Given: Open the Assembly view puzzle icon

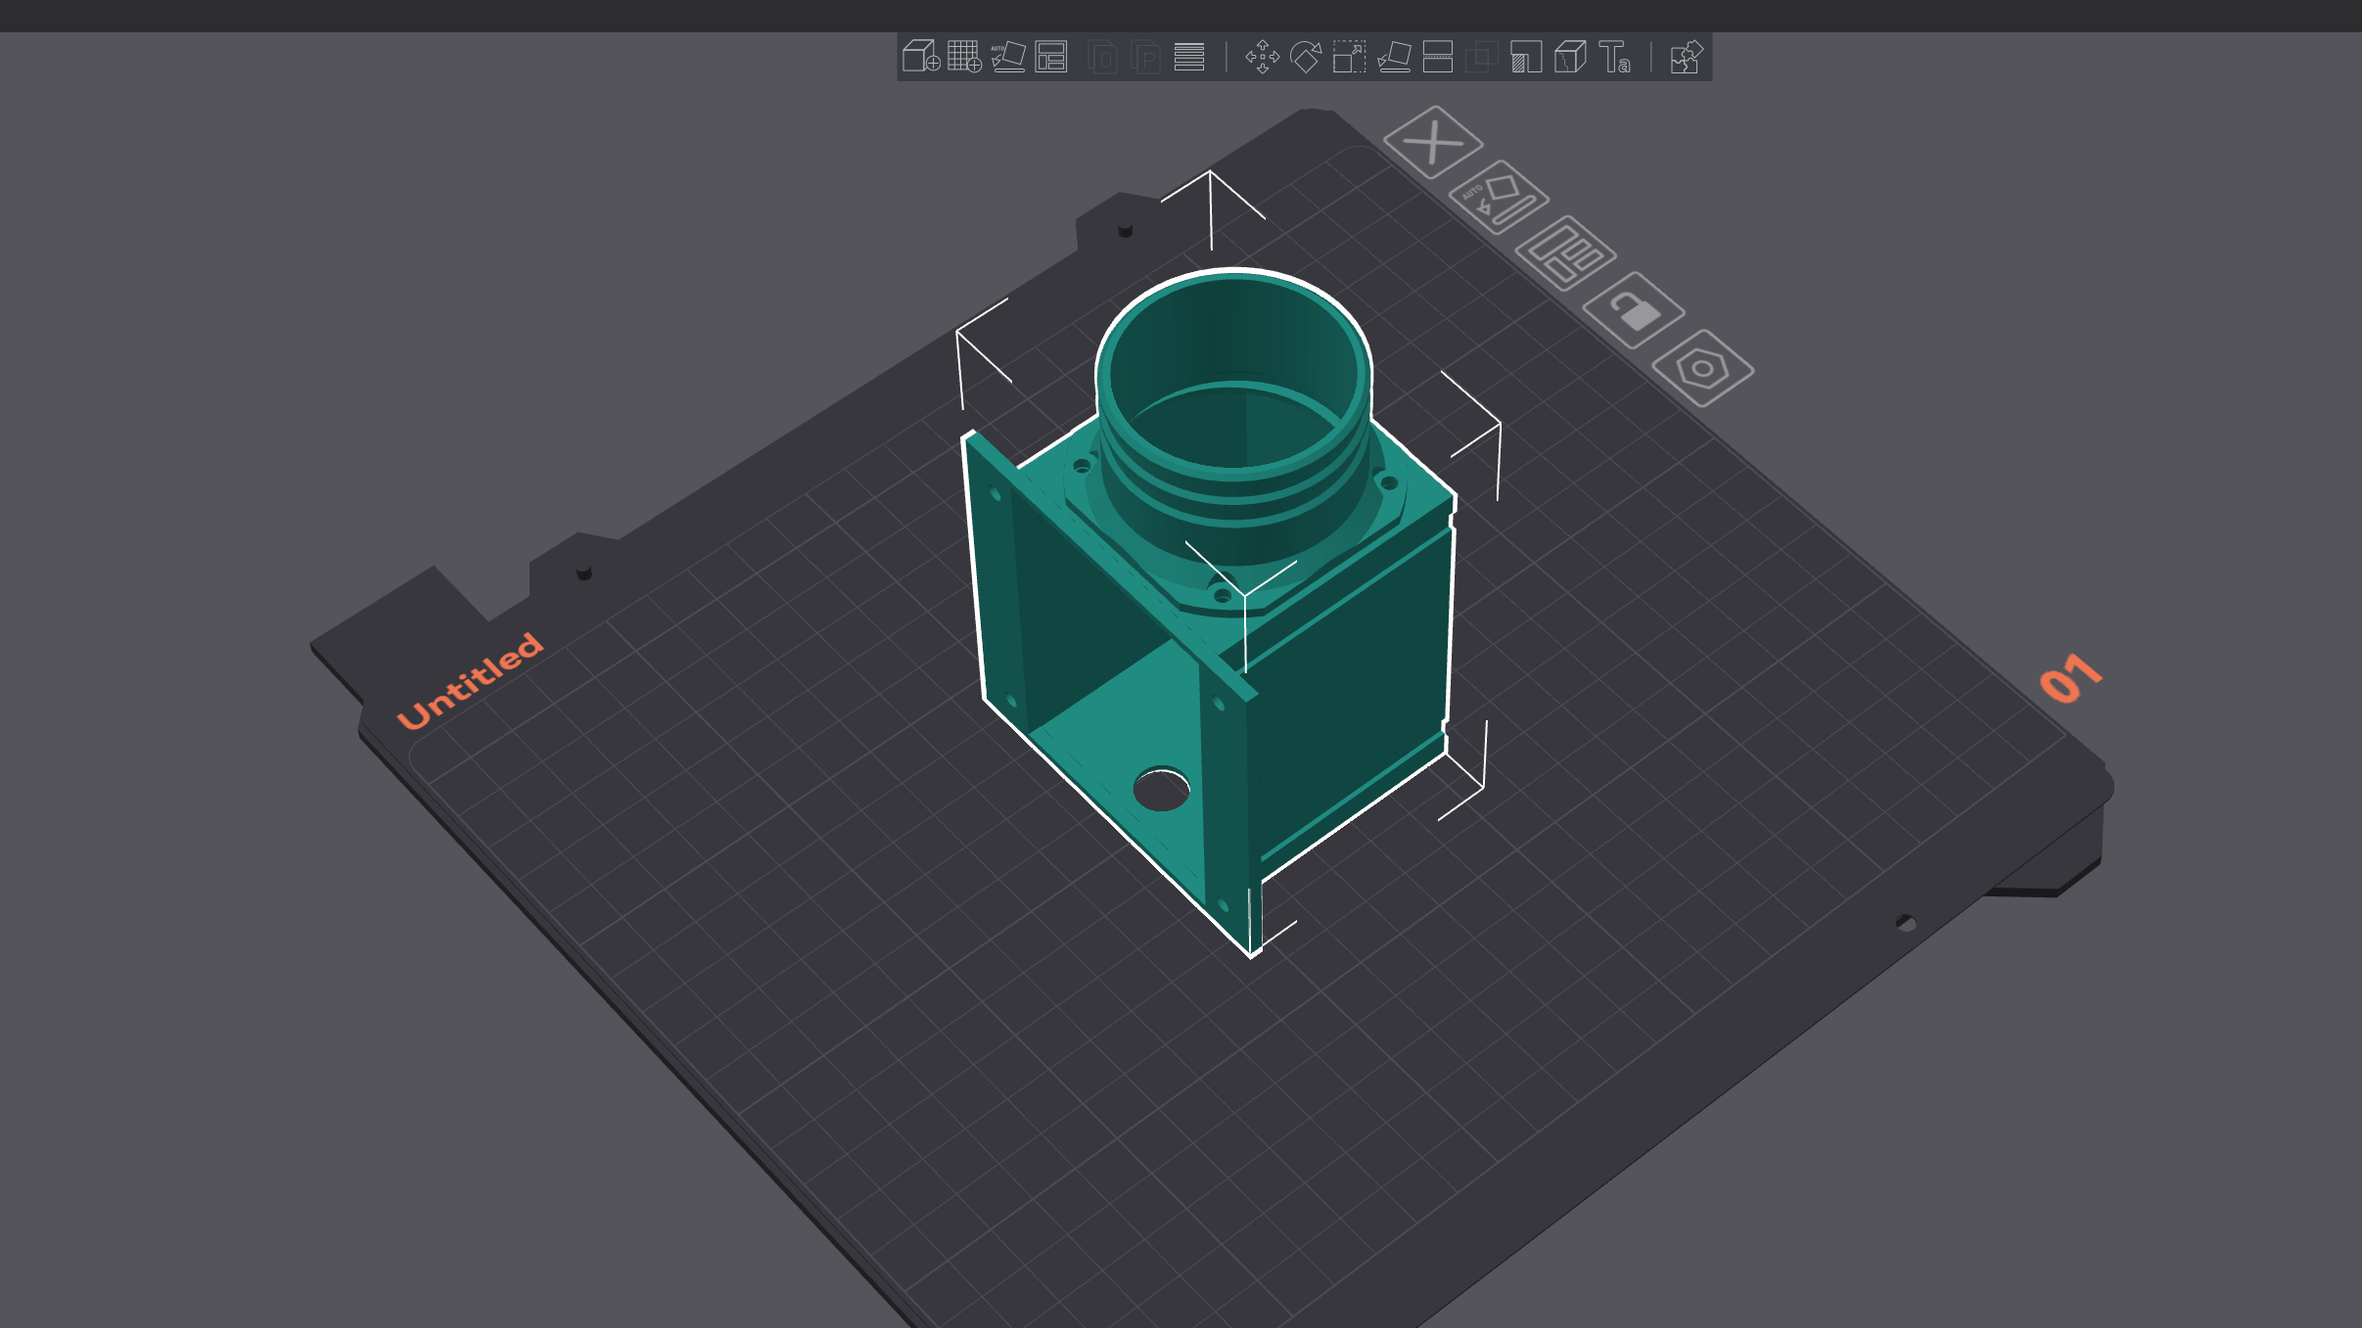Looking at the screenshot, I should pos(1686,57).
